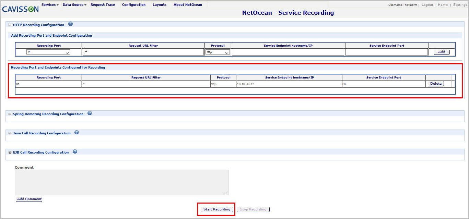The width and height of the screenshot is (469, 219).
Task: Select the configured protocol http cell
Action: coord(223,84)
